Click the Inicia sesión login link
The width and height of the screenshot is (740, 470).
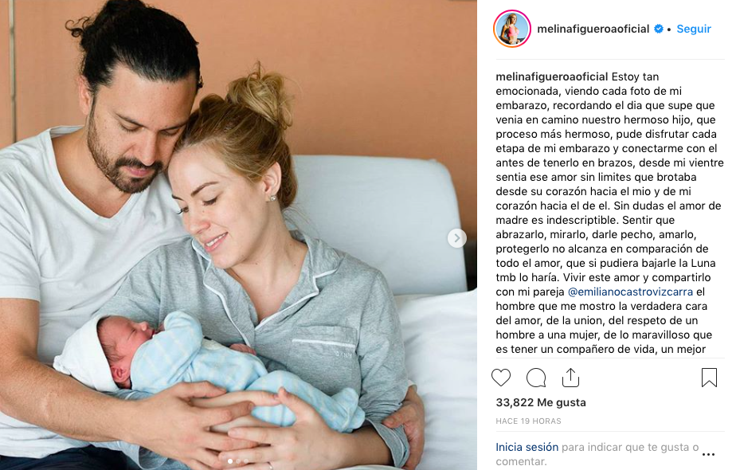tap(527, 448)
